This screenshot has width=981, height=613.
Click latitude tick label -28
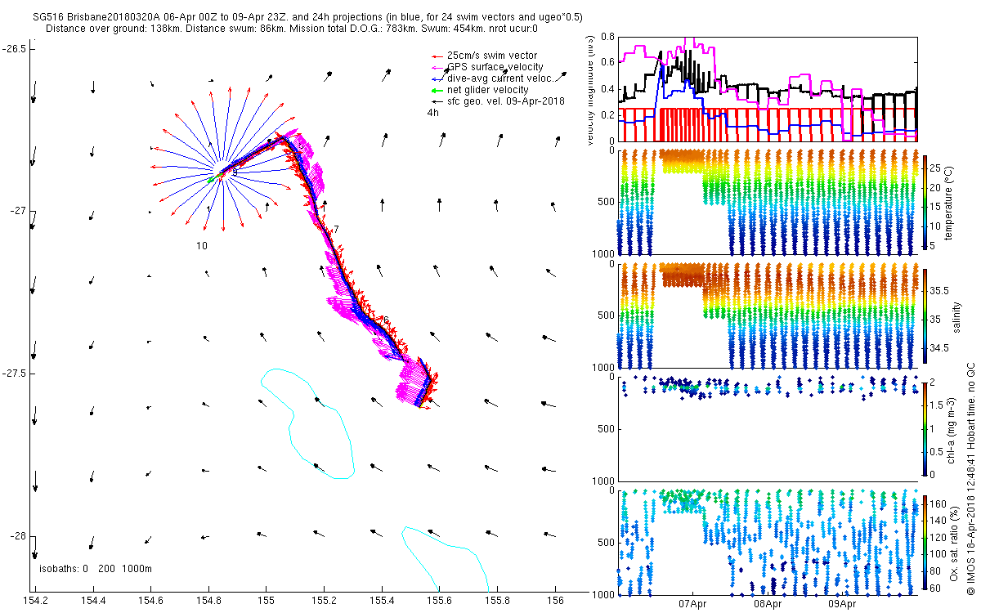click(18, 536)
